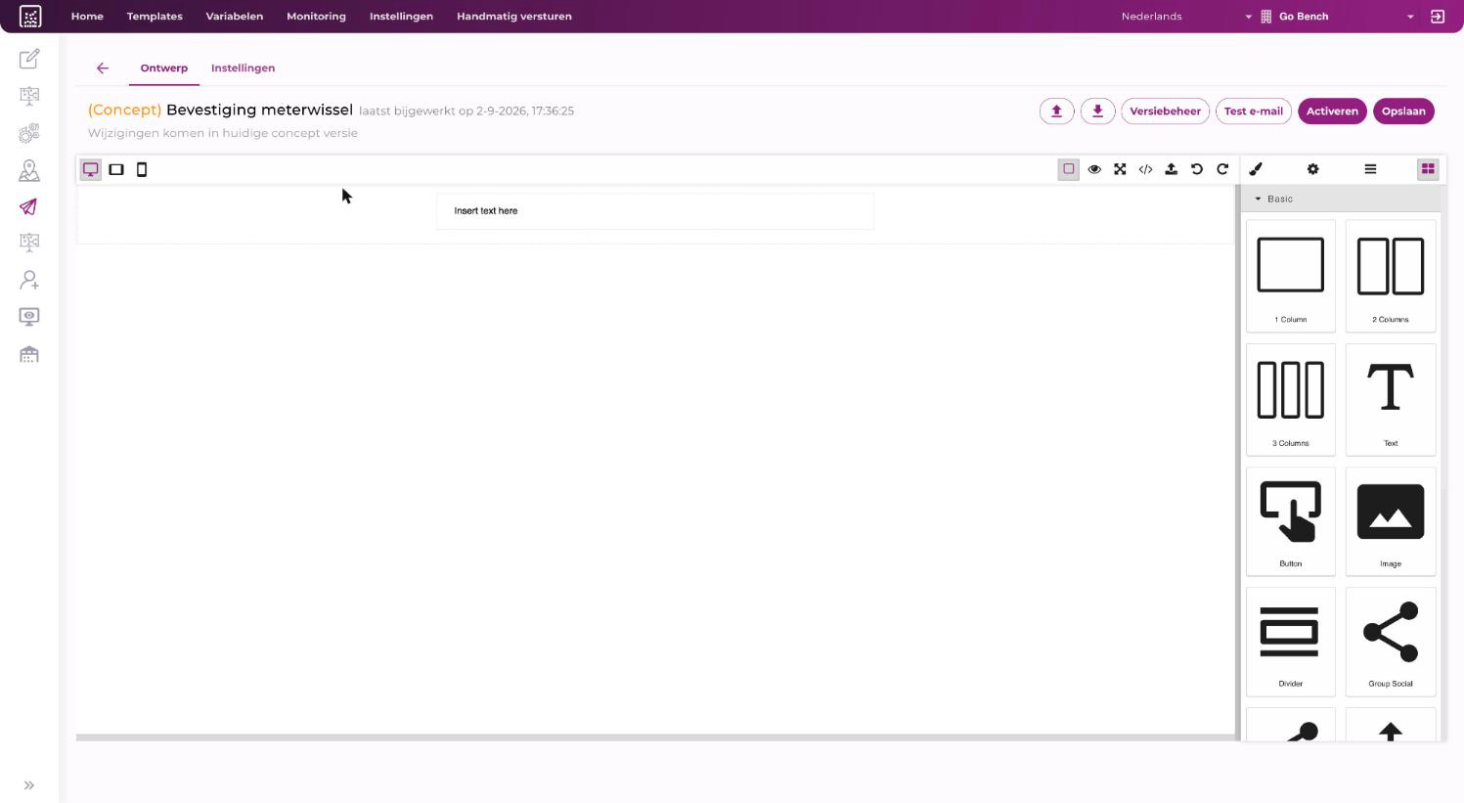
Task: Redo editor change
Action: click(1222, 169)
